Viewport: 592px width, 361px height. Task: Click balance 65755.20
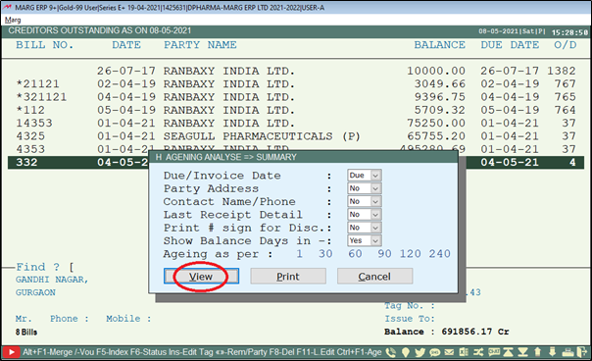436,136
